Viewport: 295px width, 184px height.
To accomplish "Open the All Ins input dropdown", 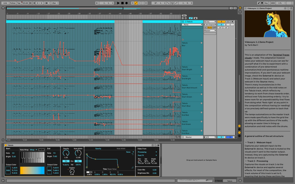I will point(210,22).
